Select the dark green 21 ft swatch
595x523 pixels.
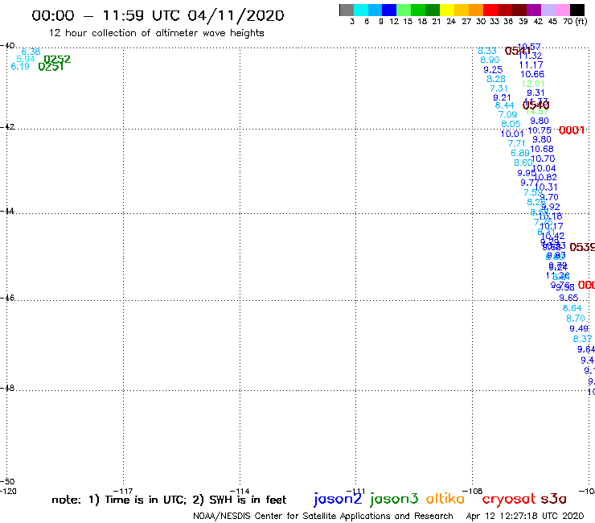433,10
